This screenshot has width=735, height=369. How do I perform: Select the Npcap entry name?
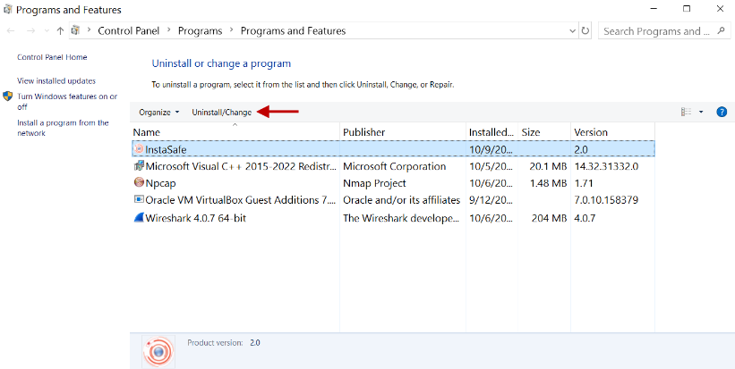click(x=161, y=183)
